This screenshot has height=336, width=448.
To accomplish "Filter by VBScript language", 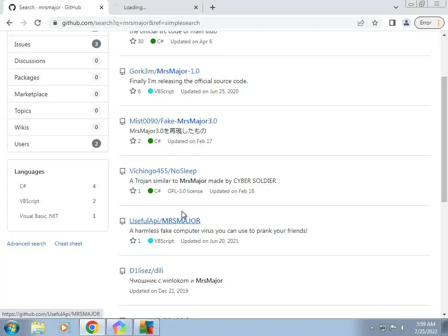I will click(x=58, y=201).
